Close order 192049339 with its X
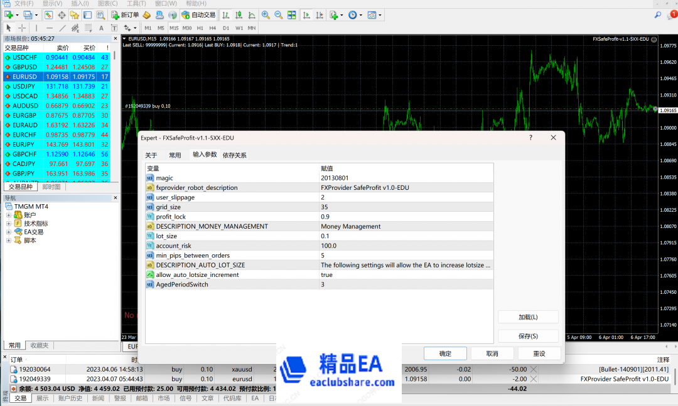Viewport: 678px width, 406px height. [534, 378]
